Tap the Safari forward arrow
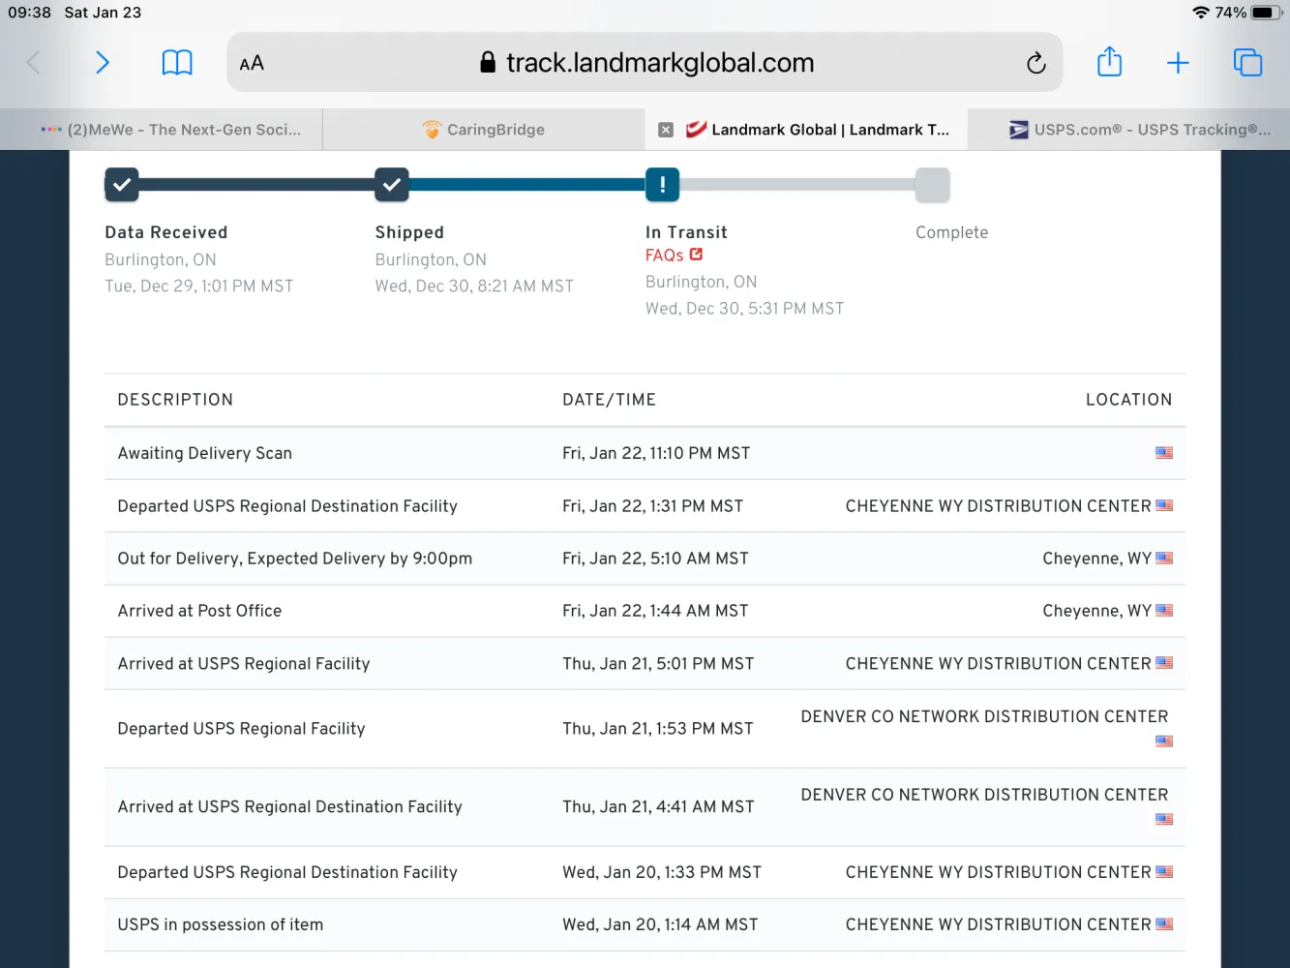The height and width of the screenshot is (968, 1290). 103,63
